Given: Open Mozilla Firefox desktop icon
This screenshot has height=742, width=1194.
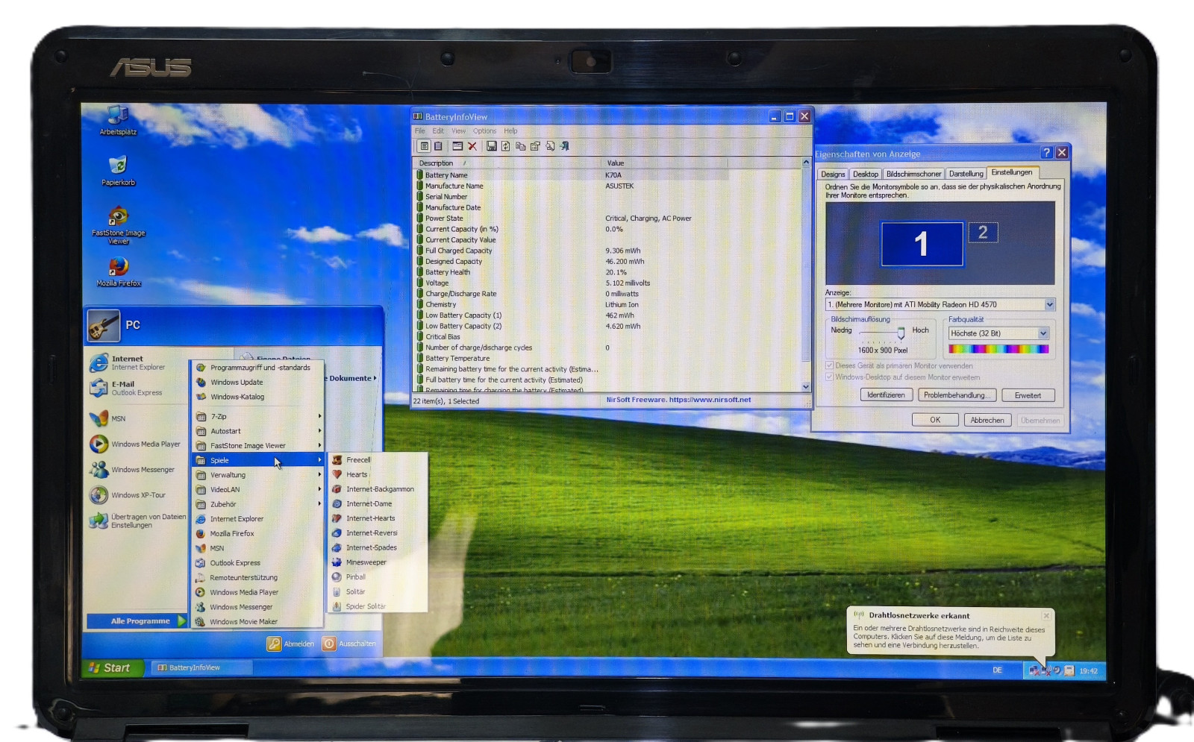Looking at the screenshot, I should click(x=119, y=268).
